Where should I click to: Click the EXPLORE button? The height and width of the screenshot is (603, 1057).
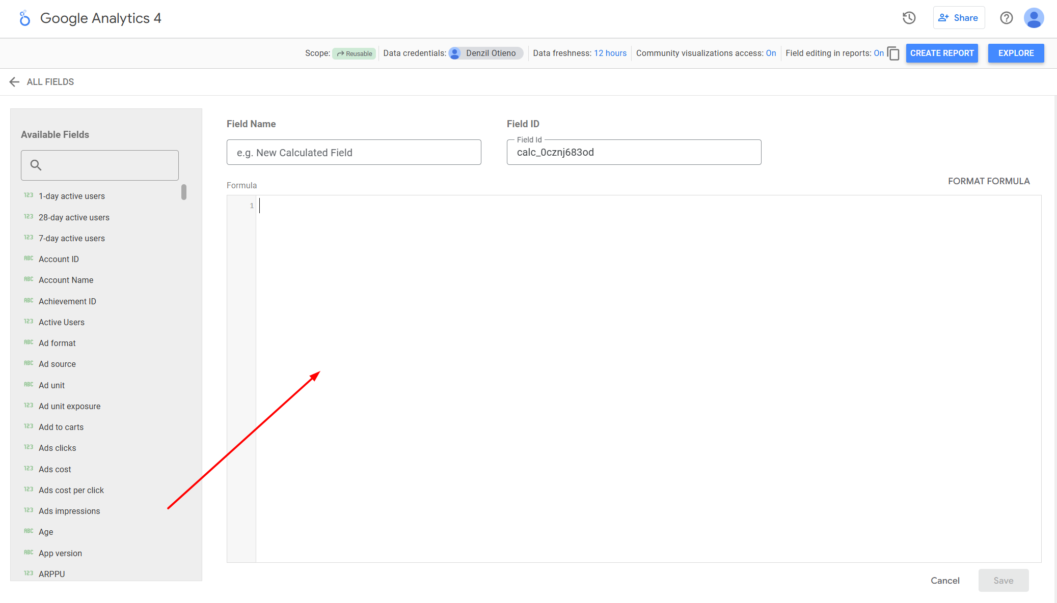point(1016,53)
